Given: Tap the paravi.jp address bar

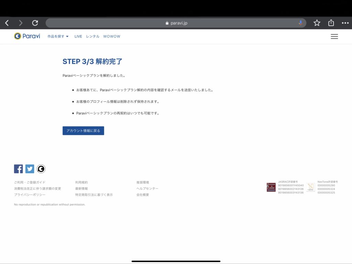Looking at the screenshot, I should pos(176,23).
